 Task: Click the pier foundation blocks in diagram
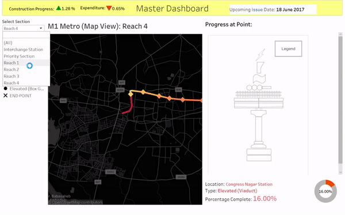pos(259,155)
